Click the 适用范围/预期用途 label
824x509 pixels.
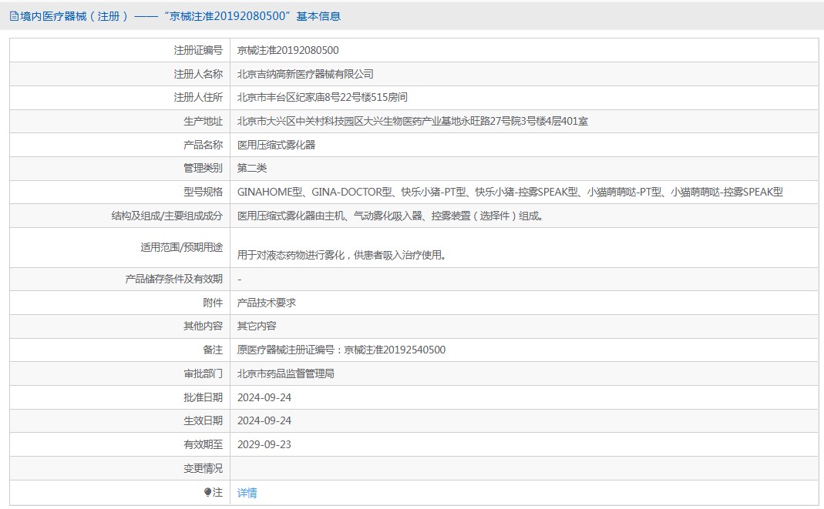point(181,247)
